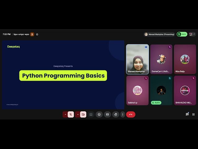Click meeting code bpu-umpc-wpo
Screen dimensions: 198x149
(x=21, y=34)
